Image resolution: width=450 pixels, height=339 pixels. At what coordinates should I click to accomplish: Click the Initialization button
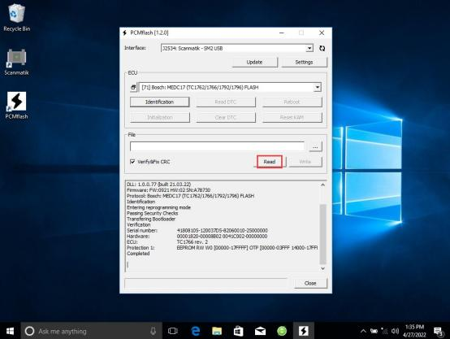[x=159, y=118]
